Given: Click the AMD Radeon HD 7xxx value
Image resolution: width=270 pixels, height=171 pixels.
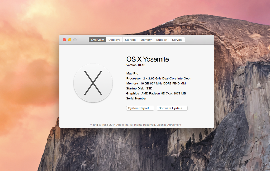Looking at the screenshot, I should [164, 93].
